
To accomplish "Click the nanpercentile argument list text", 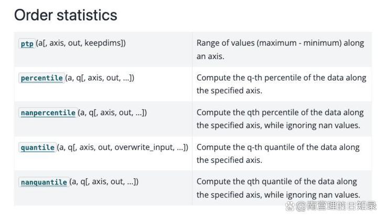I will click(x=112, y=113).
